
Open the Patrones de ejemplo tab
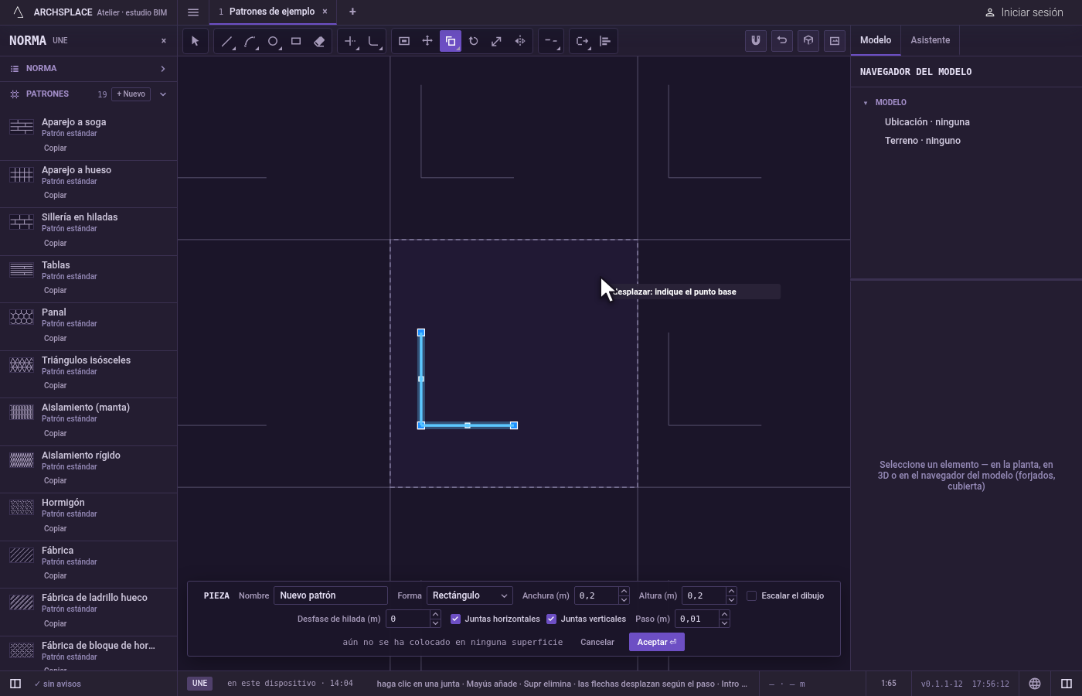pos(271,12)
